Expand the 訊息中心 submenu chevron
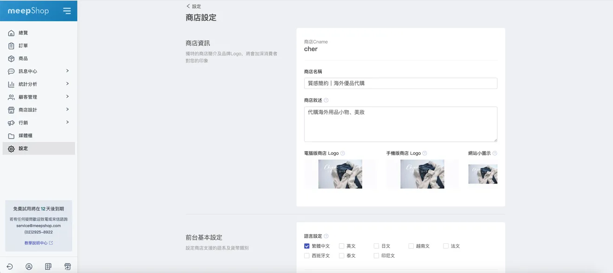 coord(67,71)
